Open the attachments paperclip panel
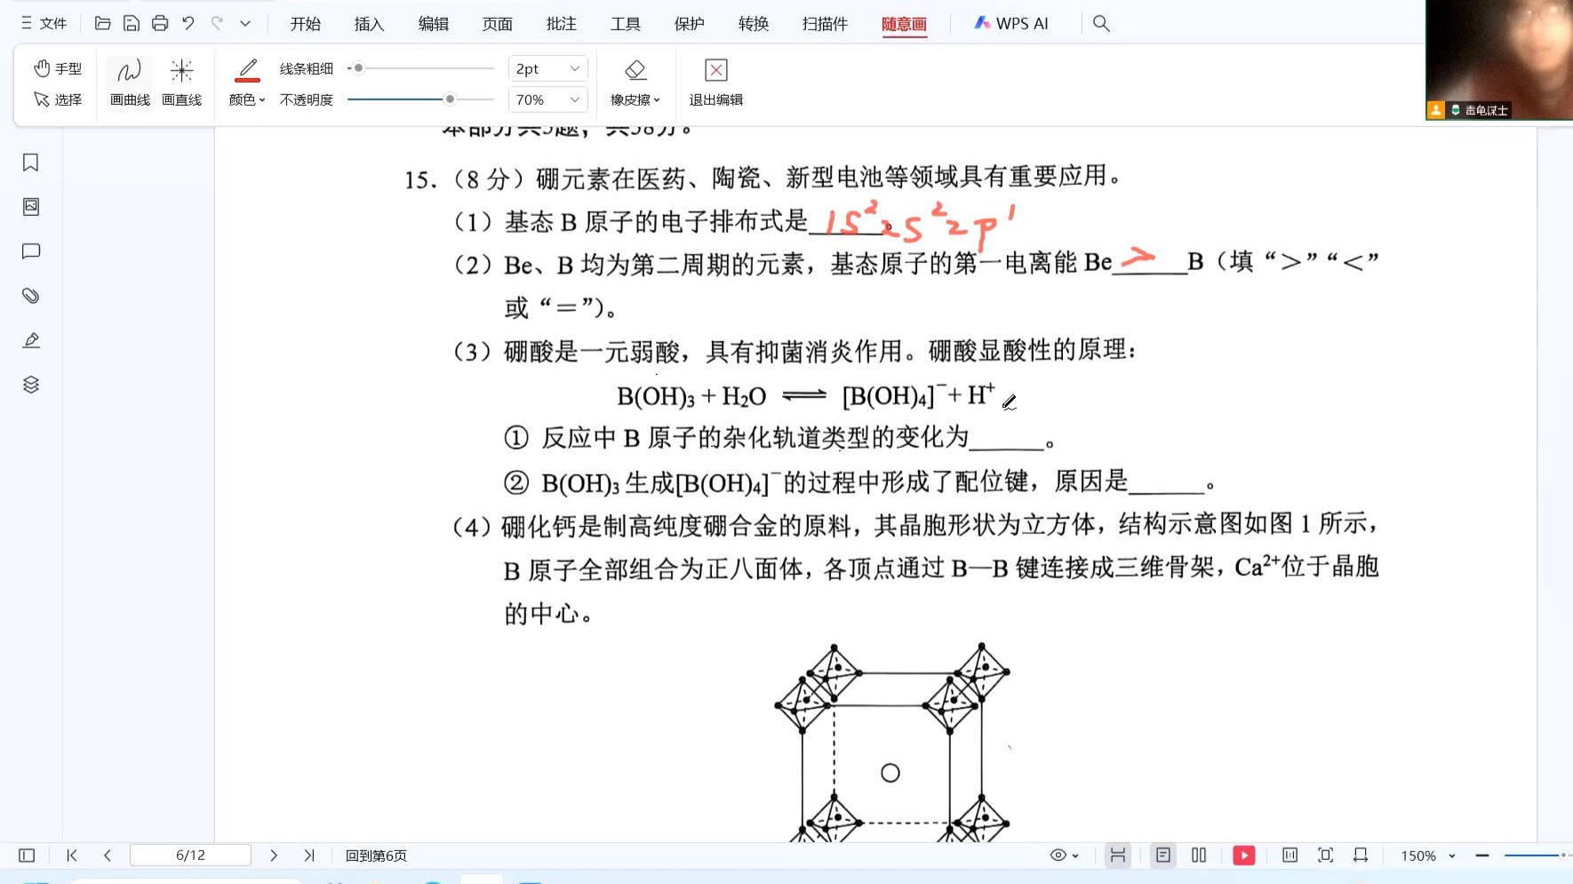 (x=31, y=296)
